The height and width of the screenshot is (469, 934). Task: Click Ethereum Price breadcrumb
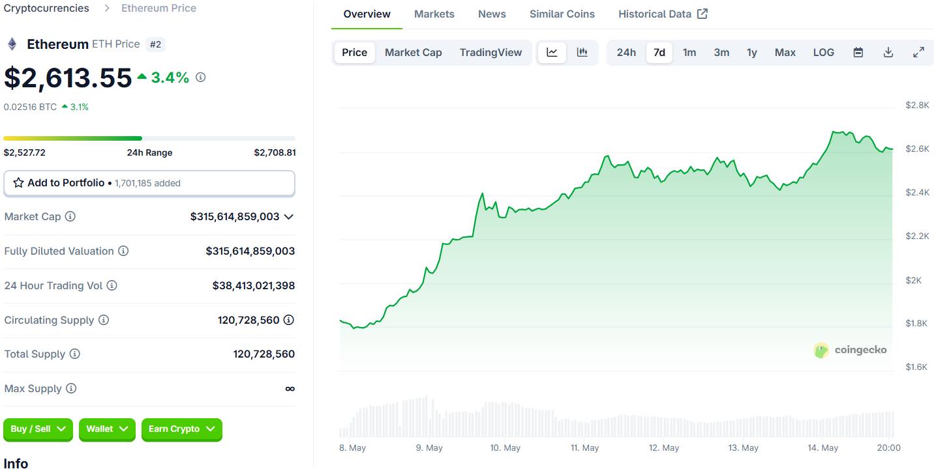point(158,8)
